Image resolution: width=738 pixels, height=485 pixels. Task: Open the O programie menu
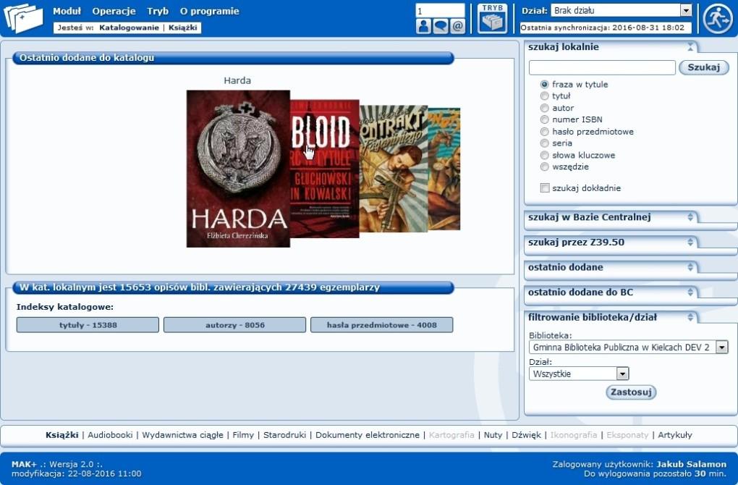click(x=209, y=11)
